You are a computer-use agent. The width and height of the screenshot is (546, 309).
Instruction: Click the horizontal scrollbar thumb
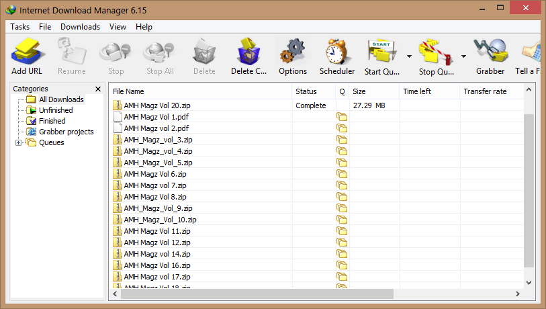pyautogui.click(x=257, y=294)
